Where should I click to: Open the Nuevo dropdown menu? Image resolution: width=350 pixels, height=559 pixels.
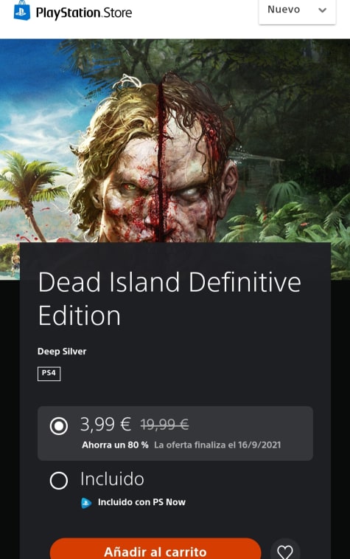point(298,10)
